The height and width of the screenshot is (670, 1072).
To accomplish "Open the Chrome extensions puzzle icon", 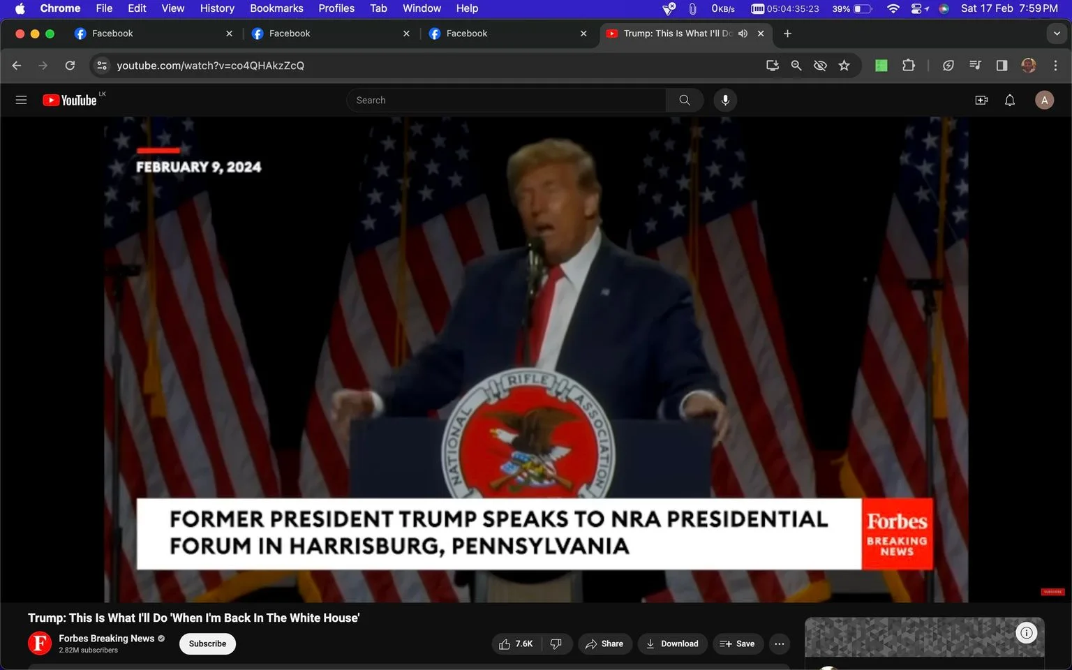I will click(x=908, y=65).
